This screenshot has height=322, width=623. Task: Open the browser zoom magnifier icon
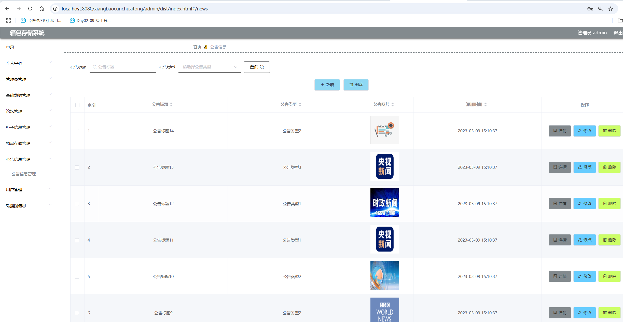coord(600,9)
